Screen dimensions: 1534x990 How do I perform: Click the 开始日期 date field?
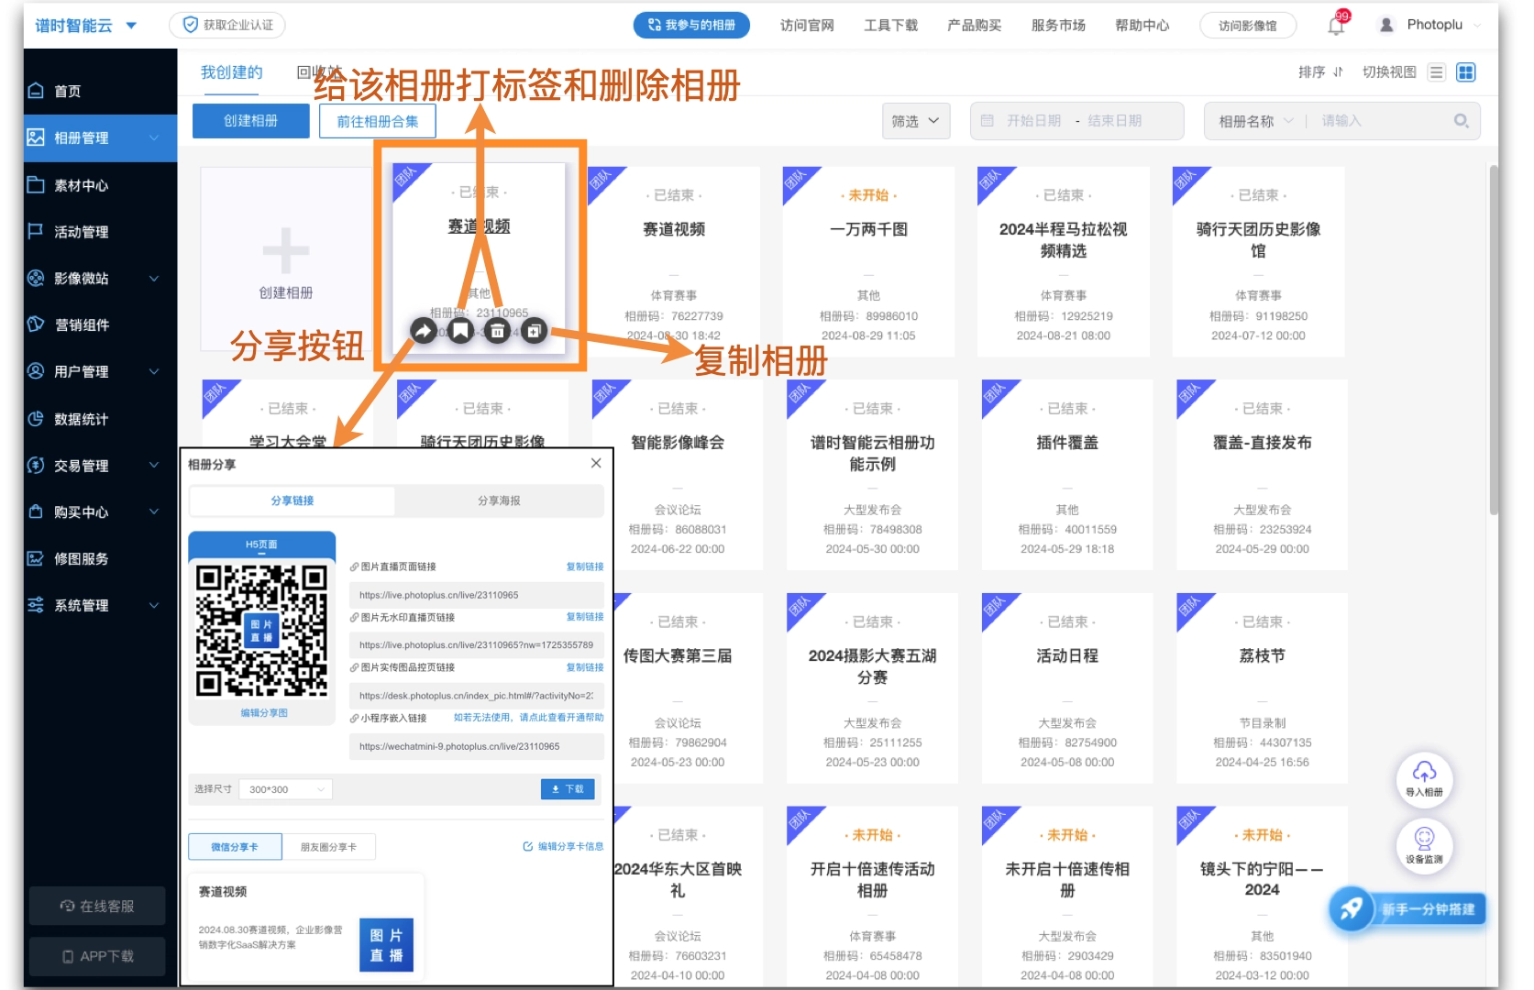[1033, 121]
